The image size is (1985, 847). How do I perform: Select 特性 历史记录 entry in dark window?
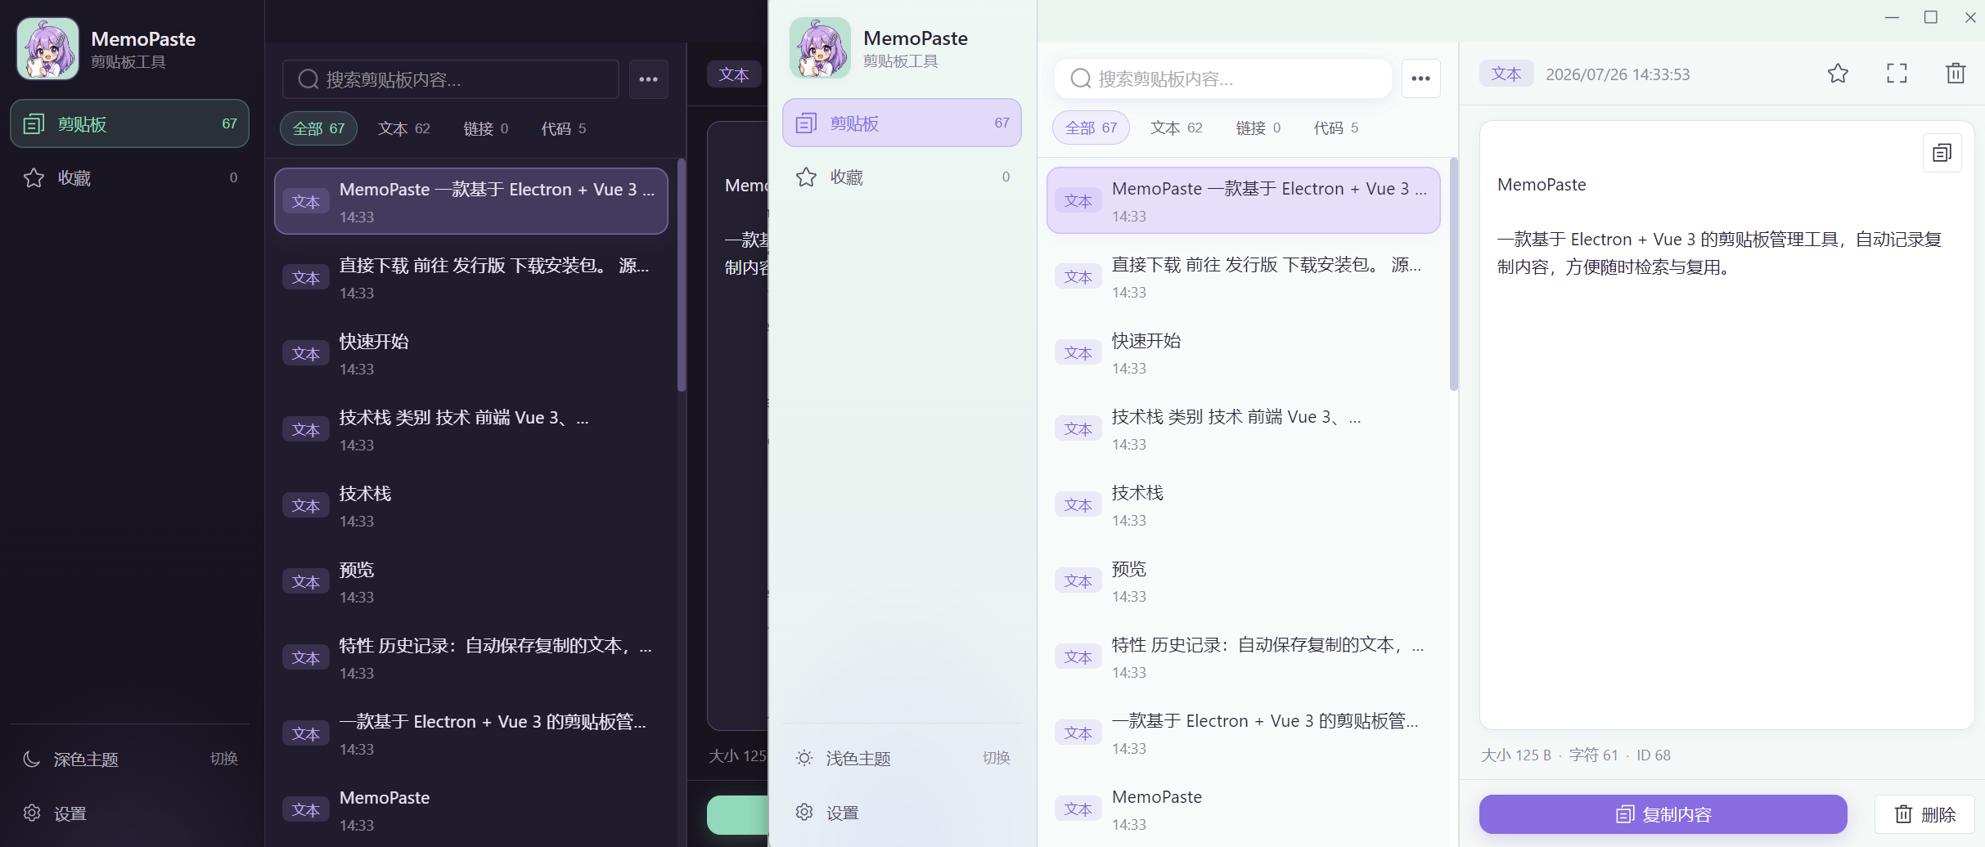[x=471, y=658]
